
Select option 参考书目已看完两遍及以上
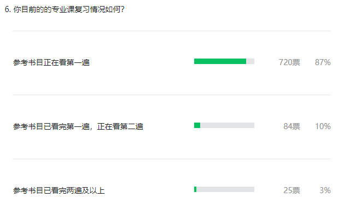point(59,190)
